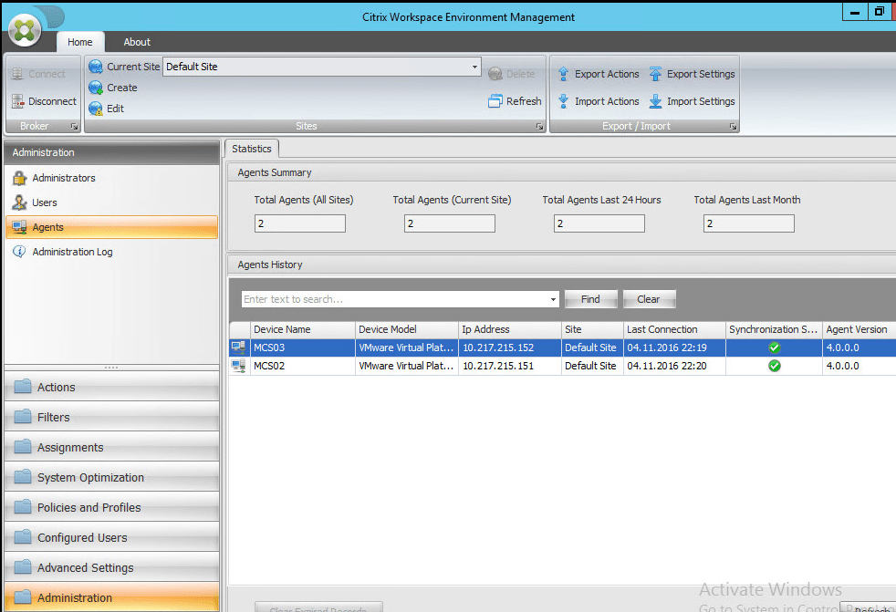The width and height of the screenshot is (896, 612).
Task: Click MCS02 green synchronization check icon
Action: (775, 366)
